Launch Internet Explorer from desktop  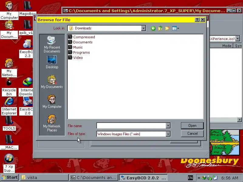[9, 106]
